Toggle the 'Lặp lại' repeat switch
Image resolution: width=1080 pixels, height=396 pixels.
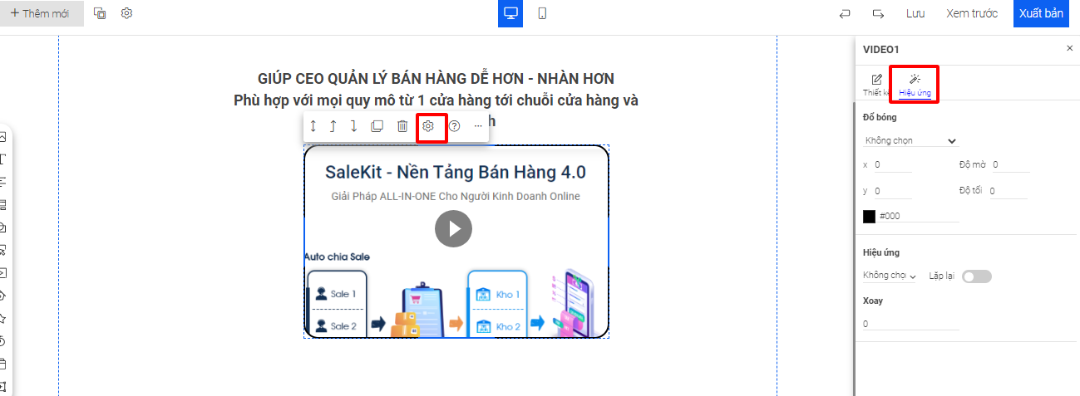pyautogui.click(x=976, y=276)
